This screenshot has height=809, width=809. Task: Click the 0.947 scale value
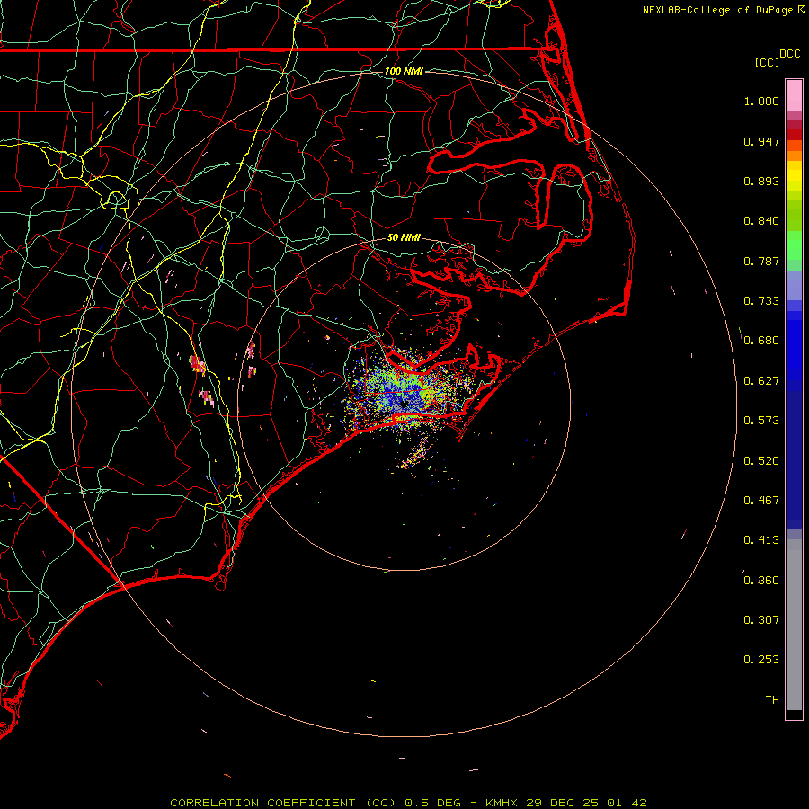(761, 141)
